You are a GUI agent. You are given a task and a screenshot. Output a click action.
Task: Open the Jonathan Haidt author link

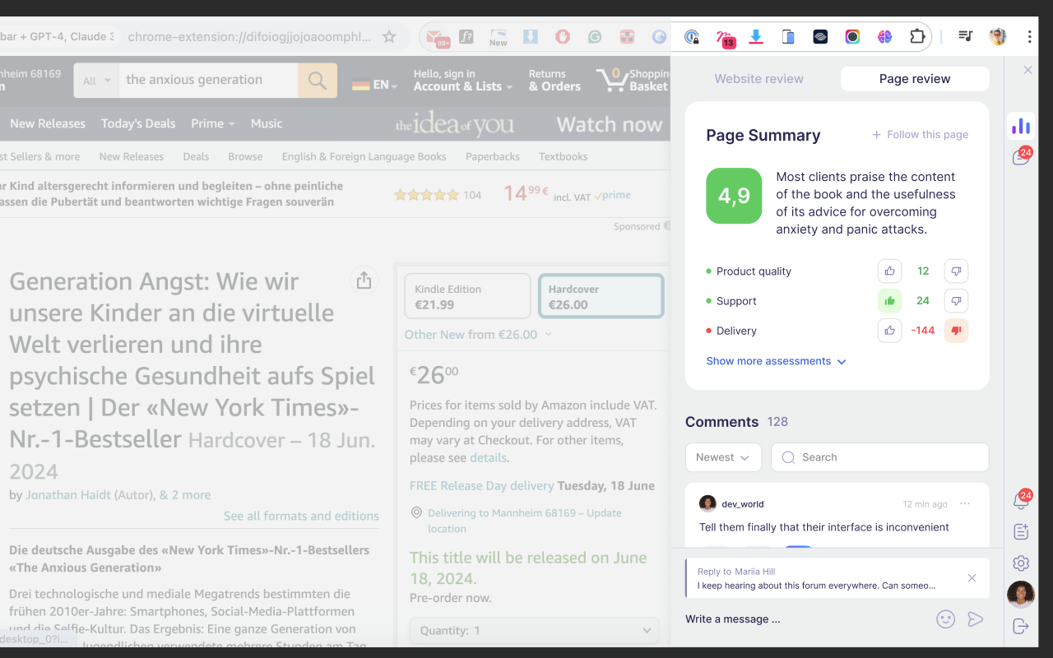pos(70,494)
